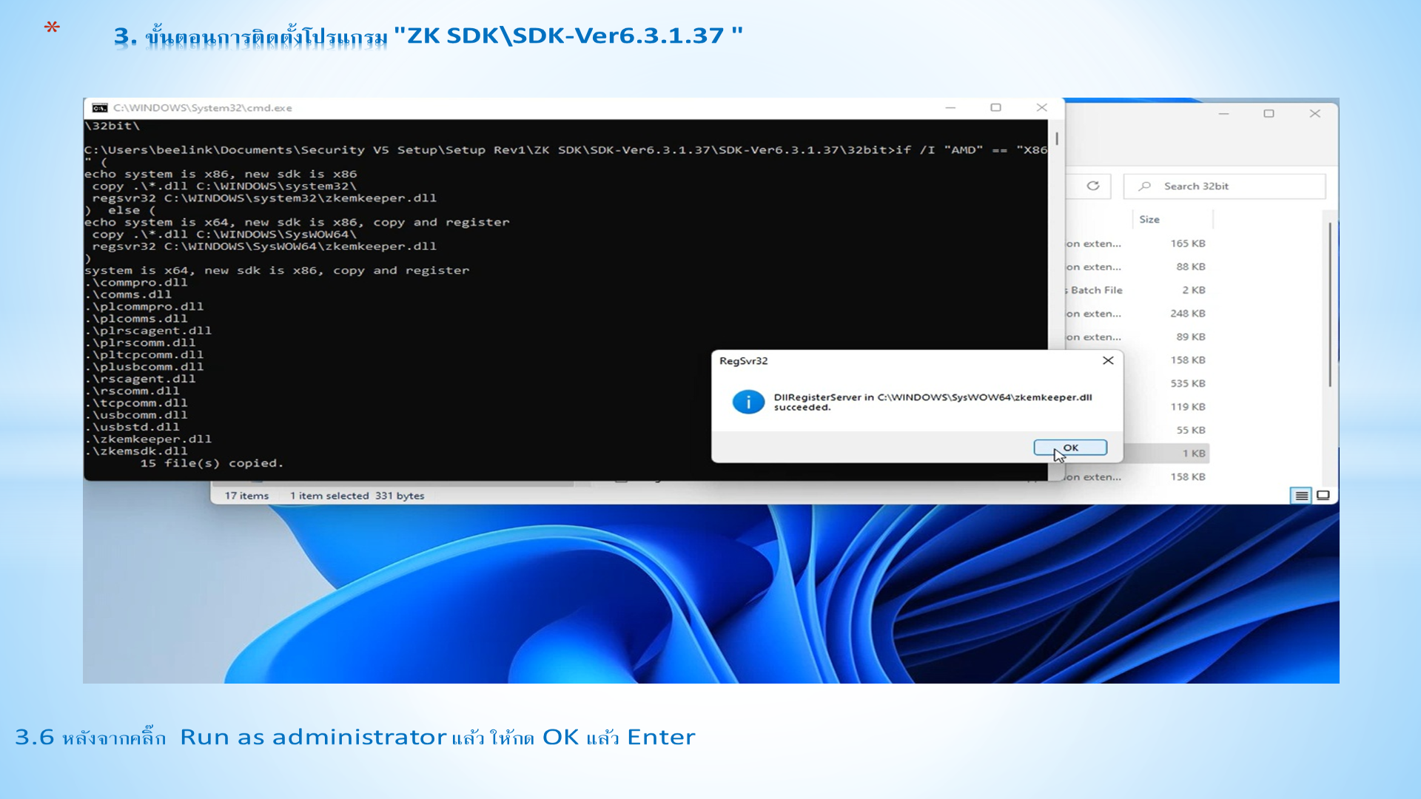The image size is (1421, 799).
Task: Close the RegSvr32 dialog
Action: pyautogui.click(x=1108, y=360)
